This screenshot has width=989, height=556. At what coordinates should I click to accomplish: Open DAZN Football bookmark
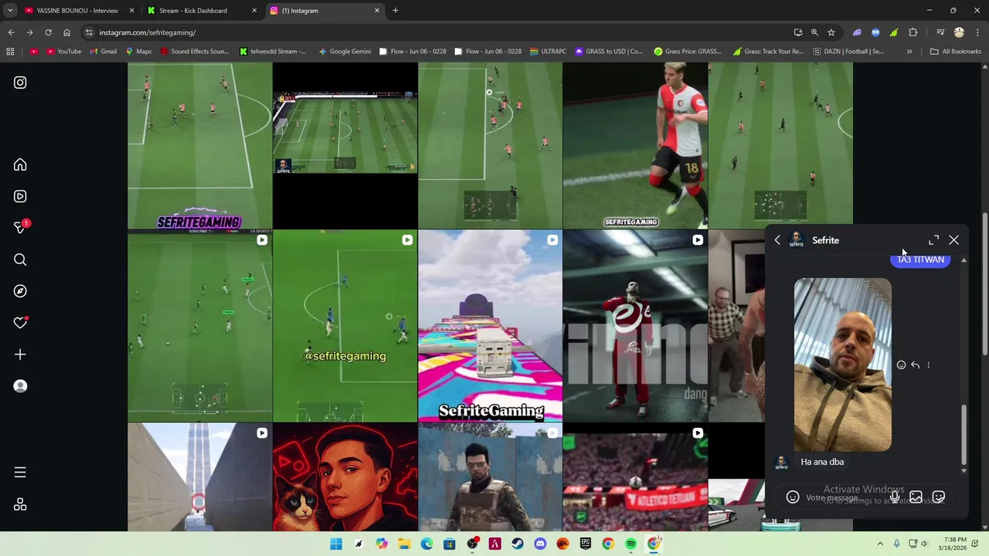[x=848, y=52]
